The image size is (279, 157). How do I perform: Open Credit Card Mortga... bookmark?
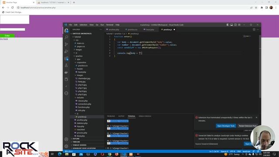click(12, 12)
